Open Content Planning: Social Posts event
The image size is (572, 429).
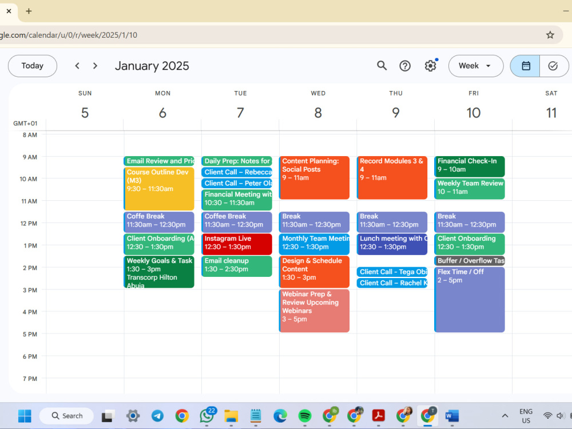[315, 178]
